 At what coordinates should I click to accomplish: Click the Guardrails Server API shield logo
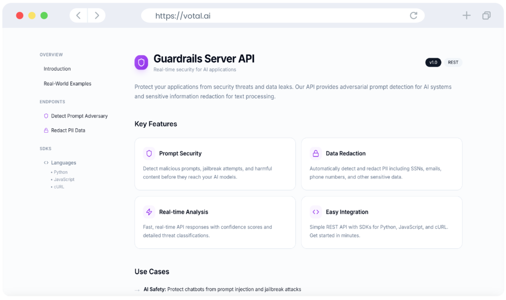pos(141,63)
